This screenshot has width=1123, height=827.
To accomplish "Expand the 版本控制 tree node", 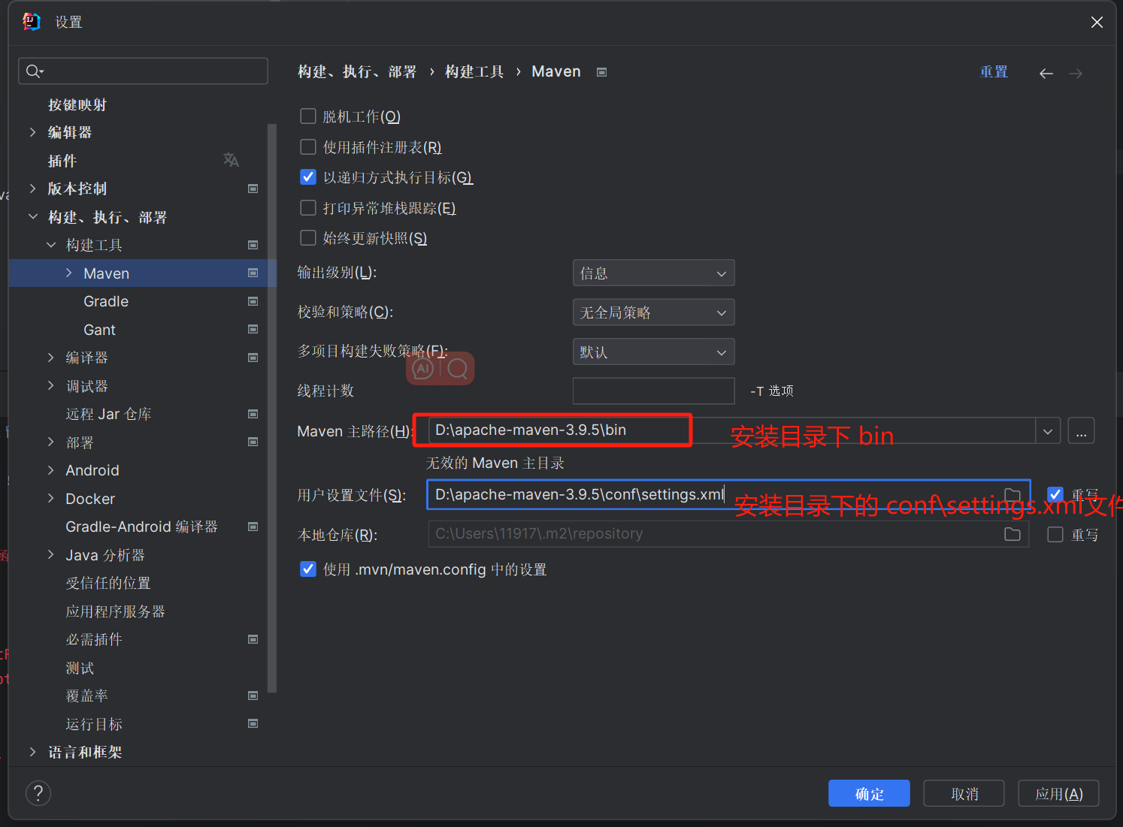I will pyautogui.click(x=32, y=189).
